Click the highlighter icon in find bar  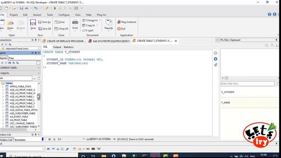[x=67, y=149]
